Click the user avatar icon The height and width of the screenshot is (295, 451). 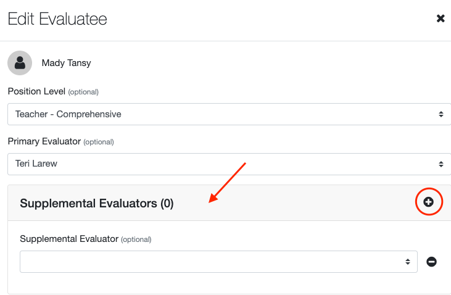(x=20, y=62)
